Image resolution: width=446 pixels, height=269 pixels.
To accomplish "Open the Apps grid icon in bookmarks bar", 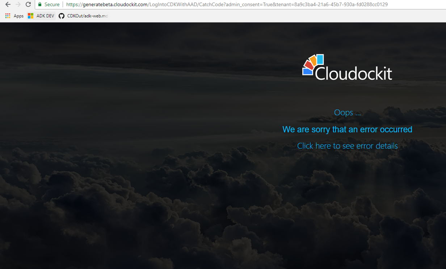I will [8, 16].
